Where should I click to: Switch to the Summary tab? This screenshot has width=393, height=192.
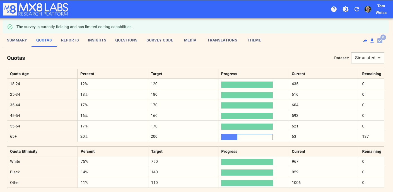(17, 40)
